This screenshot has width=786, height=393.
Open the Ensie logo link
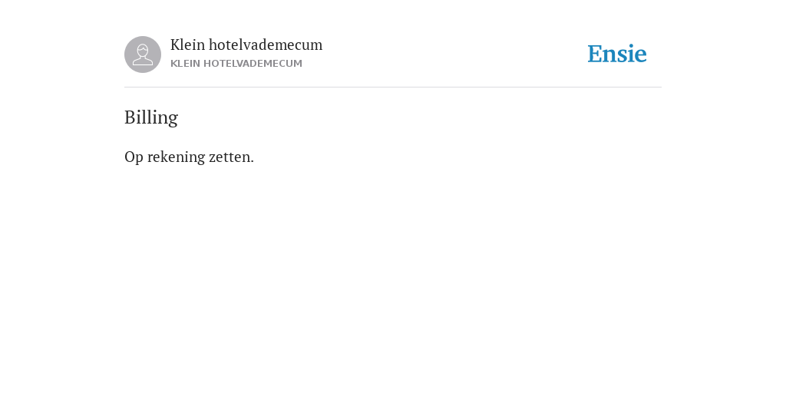pyautogui.click(x=617, y=54)
